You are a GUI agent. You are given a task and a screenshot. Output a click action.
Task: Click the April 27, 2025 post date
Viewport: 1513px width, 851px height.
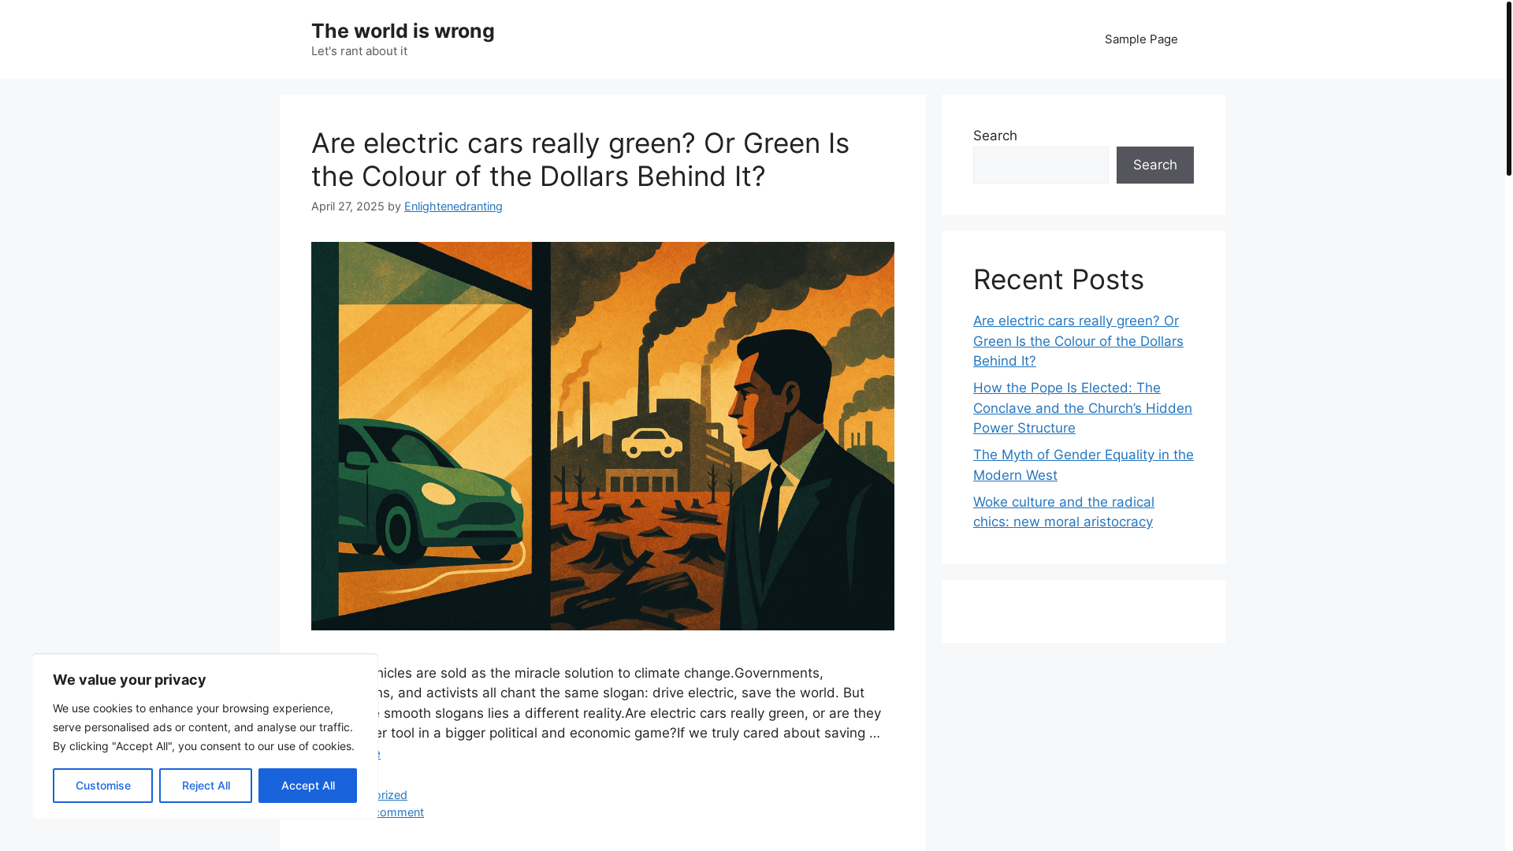tap(348, 206)
